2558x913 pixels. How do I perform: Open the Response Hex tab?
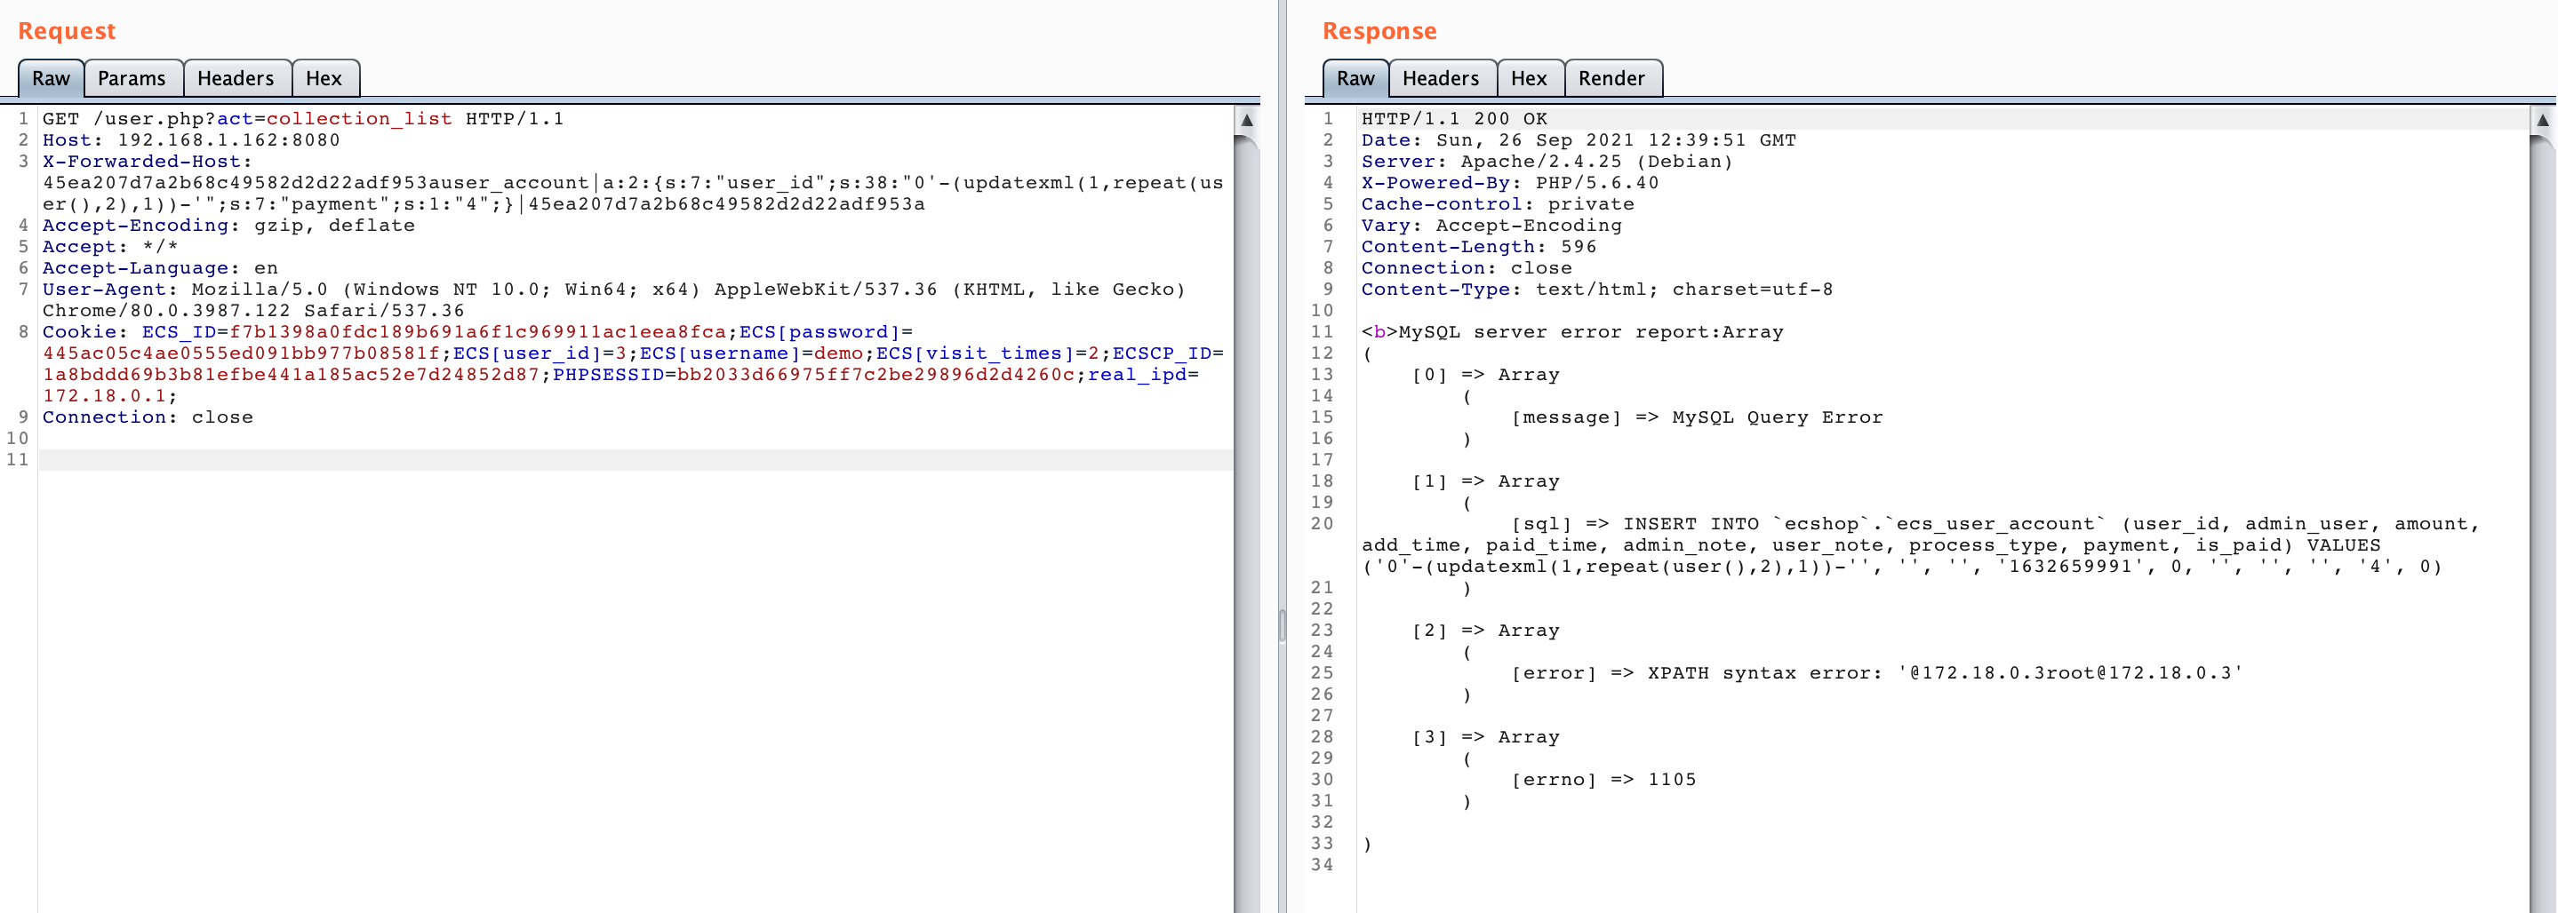[x=1530, y=78]
